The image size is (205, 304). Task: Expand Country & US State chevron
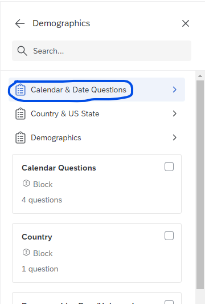coord(174,114)
